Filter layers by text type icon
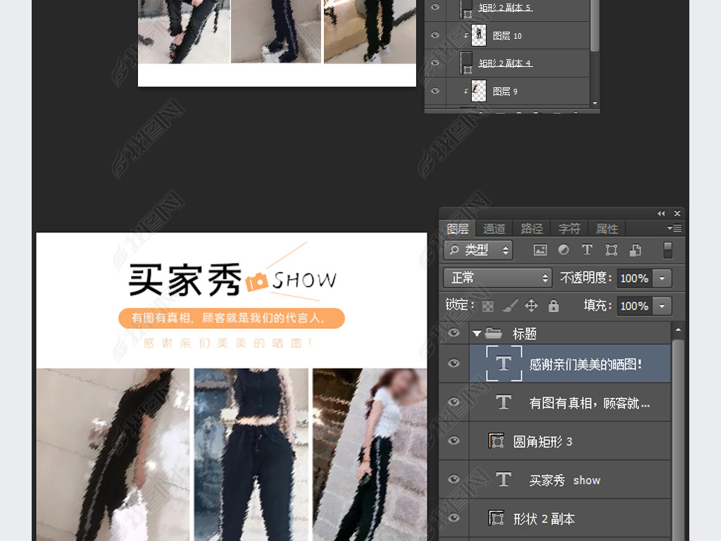 tap(587, 250)
